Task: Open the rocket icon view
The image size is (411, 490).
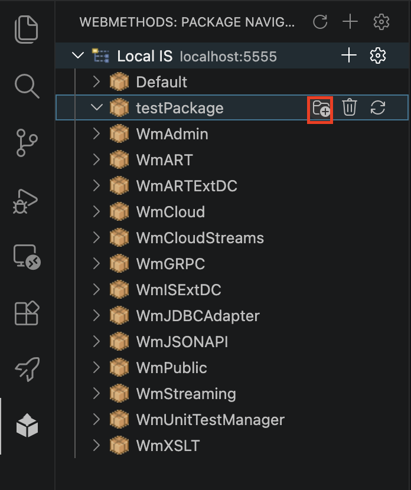Action: 28,369
